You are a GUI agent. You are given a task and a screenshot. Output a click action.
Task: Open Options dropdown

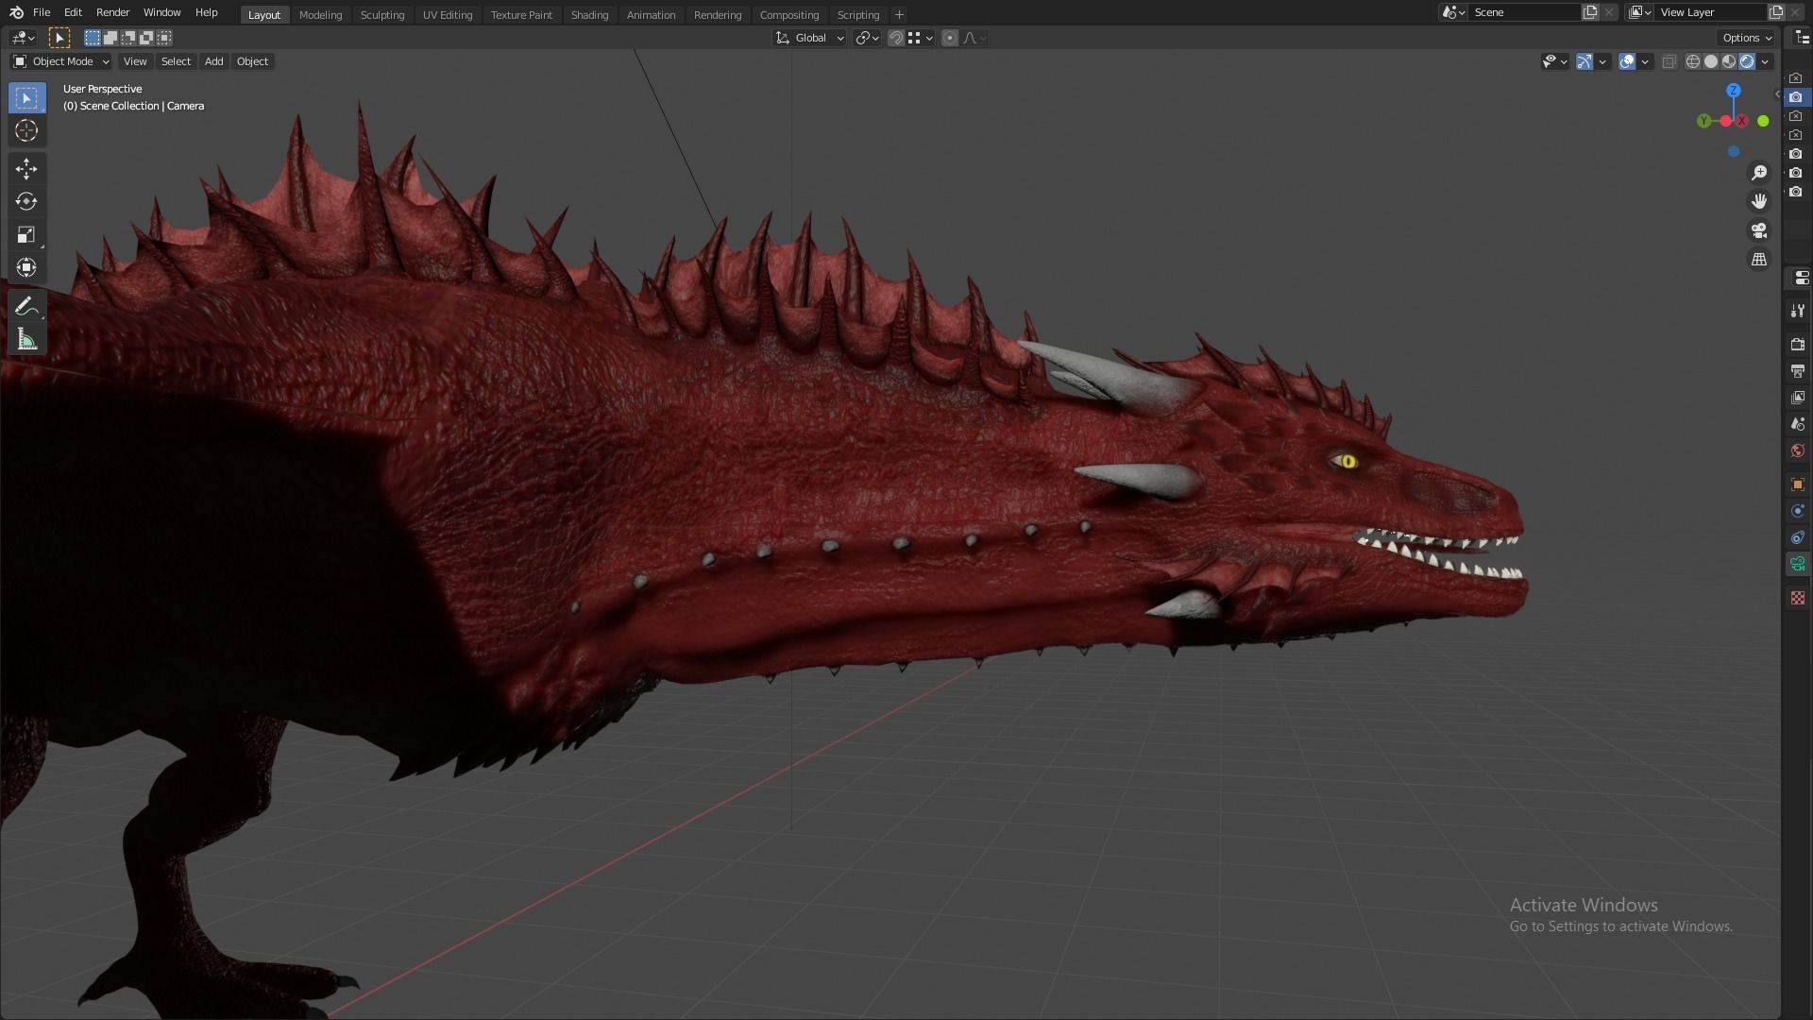tap(1747, 38)
